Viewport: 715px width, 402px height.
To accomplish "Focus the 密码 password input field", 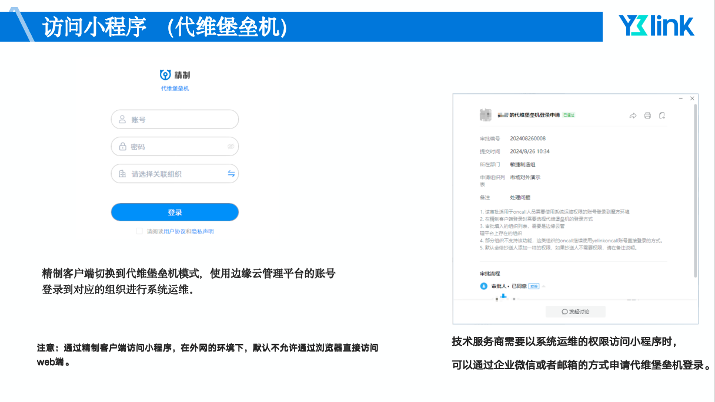I will pyautogui.click(x=175, y=147).
